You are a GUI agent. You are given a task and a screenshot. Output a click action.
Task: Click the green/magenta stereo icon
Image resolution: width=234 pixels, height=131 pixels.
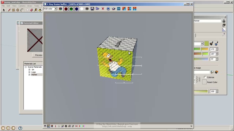click(x=83, y=126)
